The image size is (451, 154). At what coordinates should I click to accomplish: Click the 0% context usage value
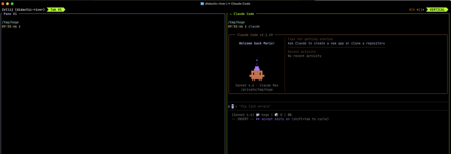click(x=290, y=115)
